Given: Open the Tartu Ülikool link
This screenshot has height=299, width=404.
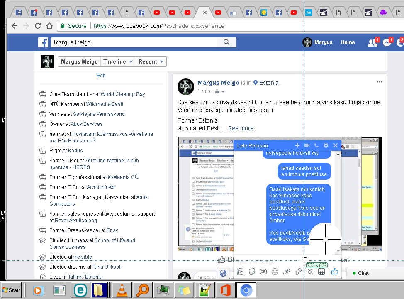Looking at the screenshot, I should point(107,267).
